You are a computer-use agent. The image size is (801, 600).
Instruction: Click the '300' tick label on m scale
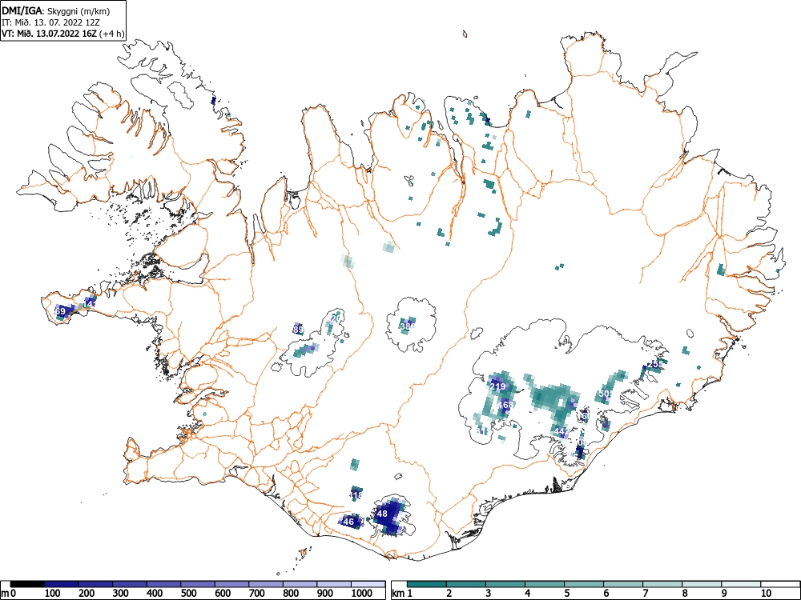121,594
